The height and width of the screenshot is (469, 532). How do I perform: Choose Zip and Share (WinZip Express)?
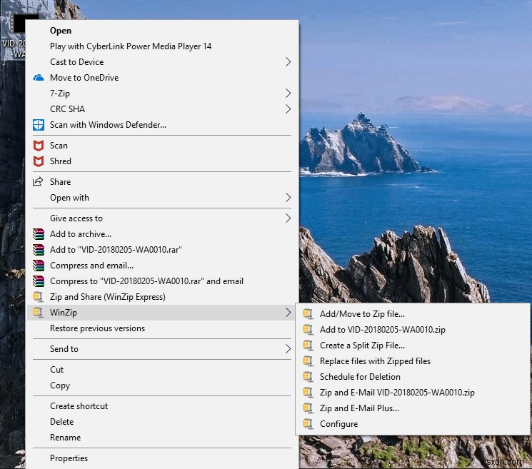click(162, 297)
